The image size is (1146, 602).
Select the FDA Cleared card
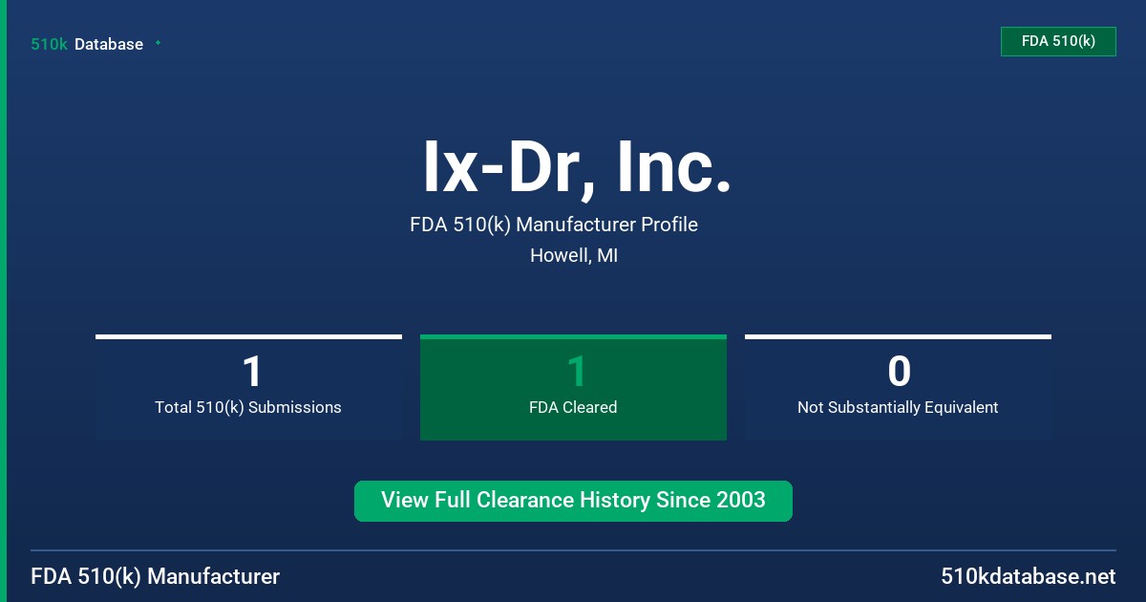(x=573, y=387)
